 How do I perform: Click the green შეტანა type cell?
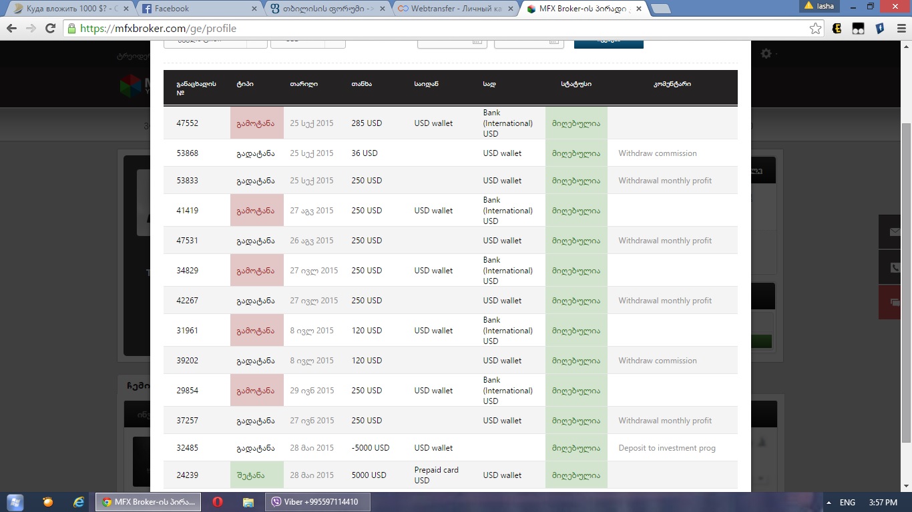click(257, 475)
